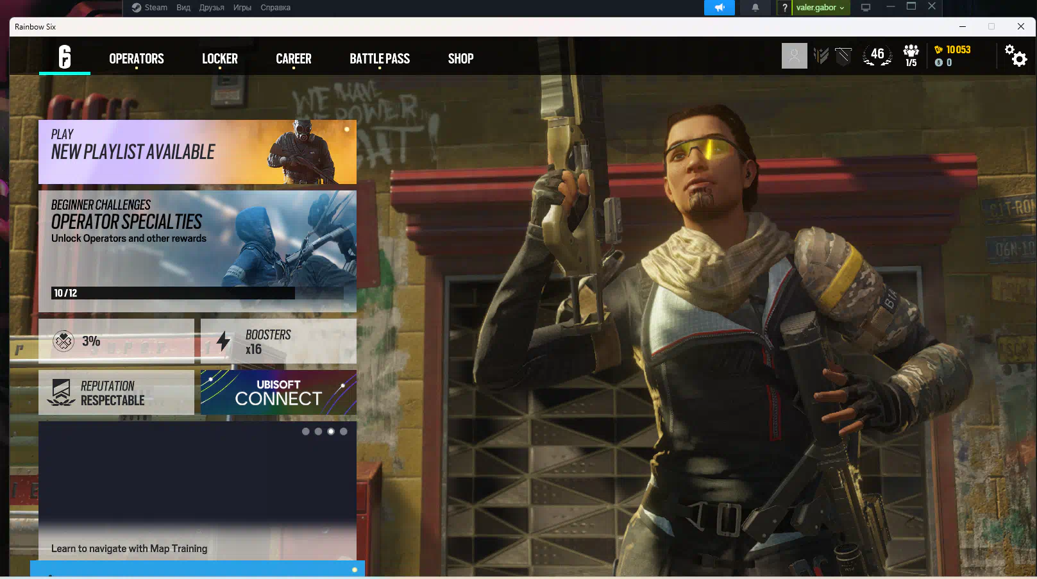1037x579 pixels.
Task: Open the Справка menu in Steam
Action: click(276, 8)
